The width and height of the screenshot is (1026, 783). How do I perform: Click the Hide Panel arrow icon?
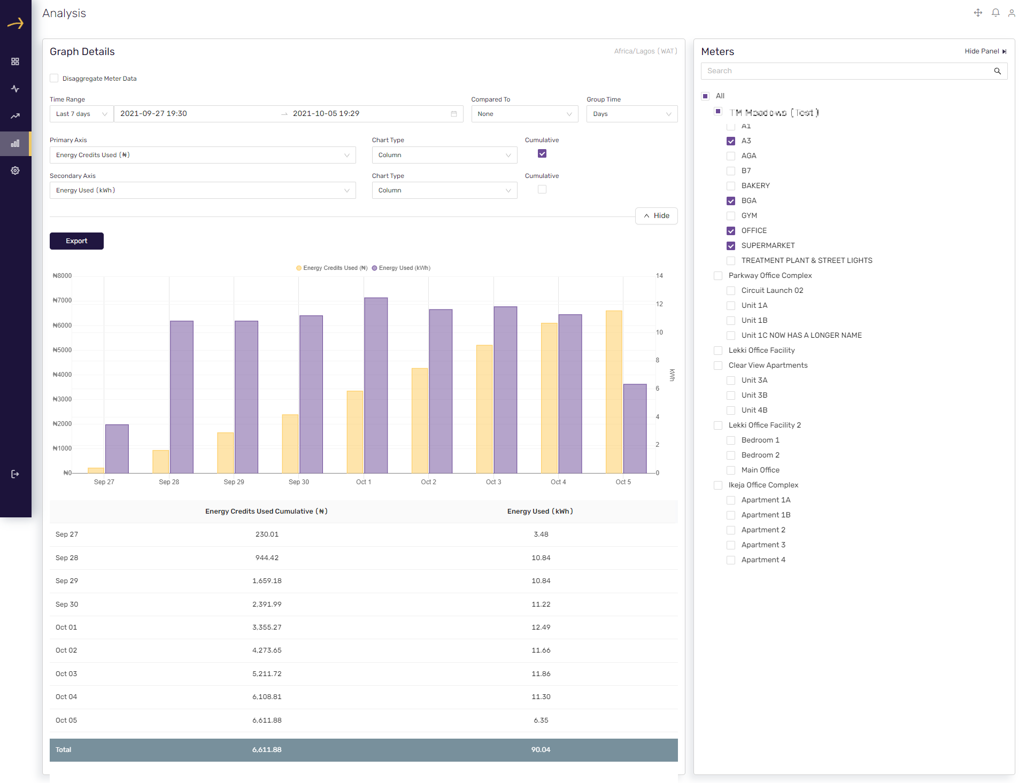click(x=1004, y=51)
